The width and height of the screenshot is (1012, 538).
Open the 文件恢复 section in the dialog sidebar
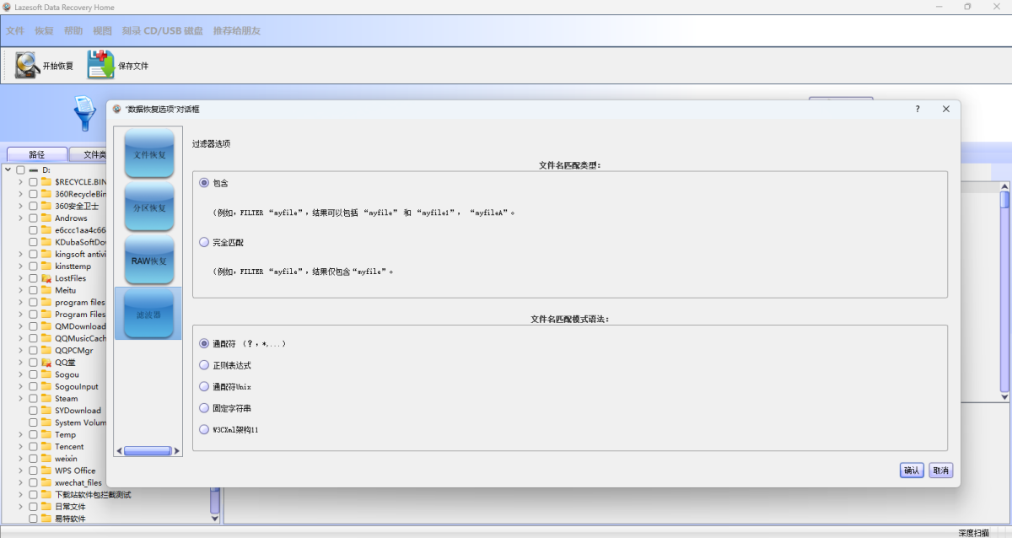pyautogui.click(x=149, y=154)
